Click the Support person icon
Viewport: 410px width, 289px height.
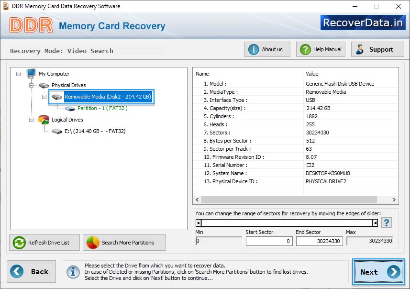tap(360, 49)
